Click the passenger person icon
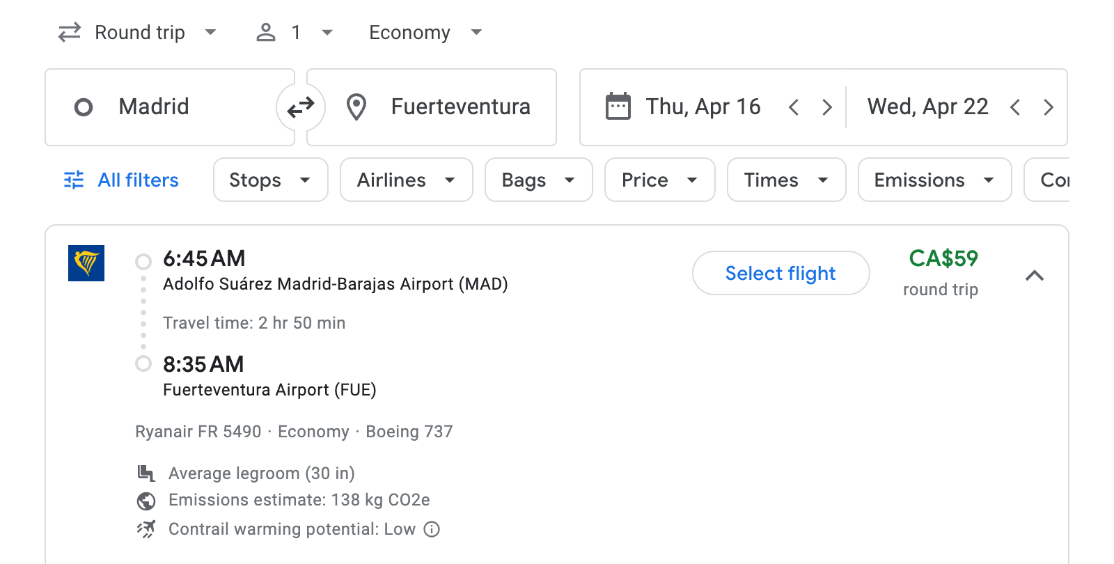 tap(266, 32)
